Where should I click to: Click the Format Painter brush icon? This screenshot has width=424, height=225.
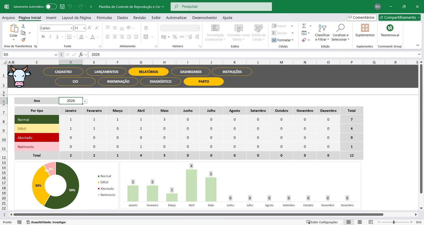tap(23, 40)
